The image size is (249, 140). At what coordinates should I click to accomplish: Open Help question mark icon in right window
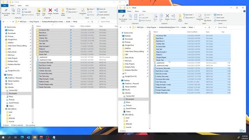coord(244,11)
